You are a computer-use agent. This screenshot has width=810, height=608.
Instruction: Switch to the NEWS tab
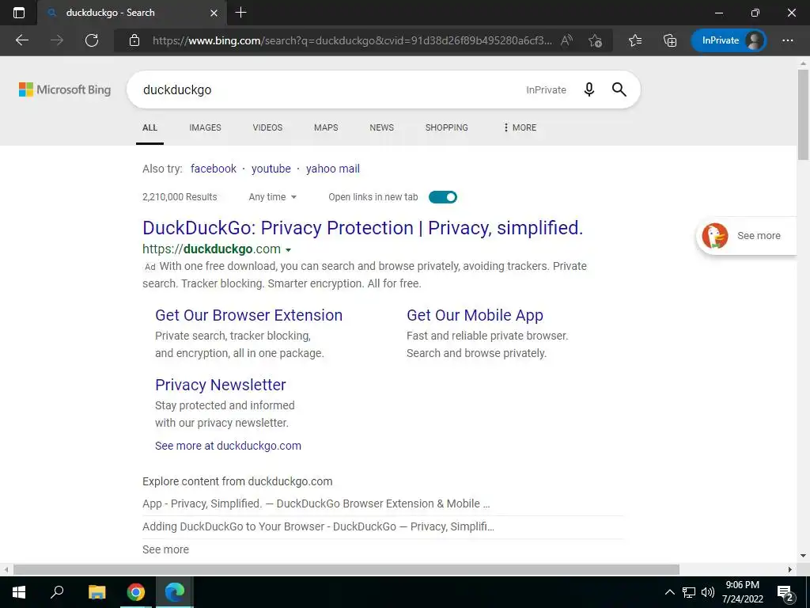point(382,127)
